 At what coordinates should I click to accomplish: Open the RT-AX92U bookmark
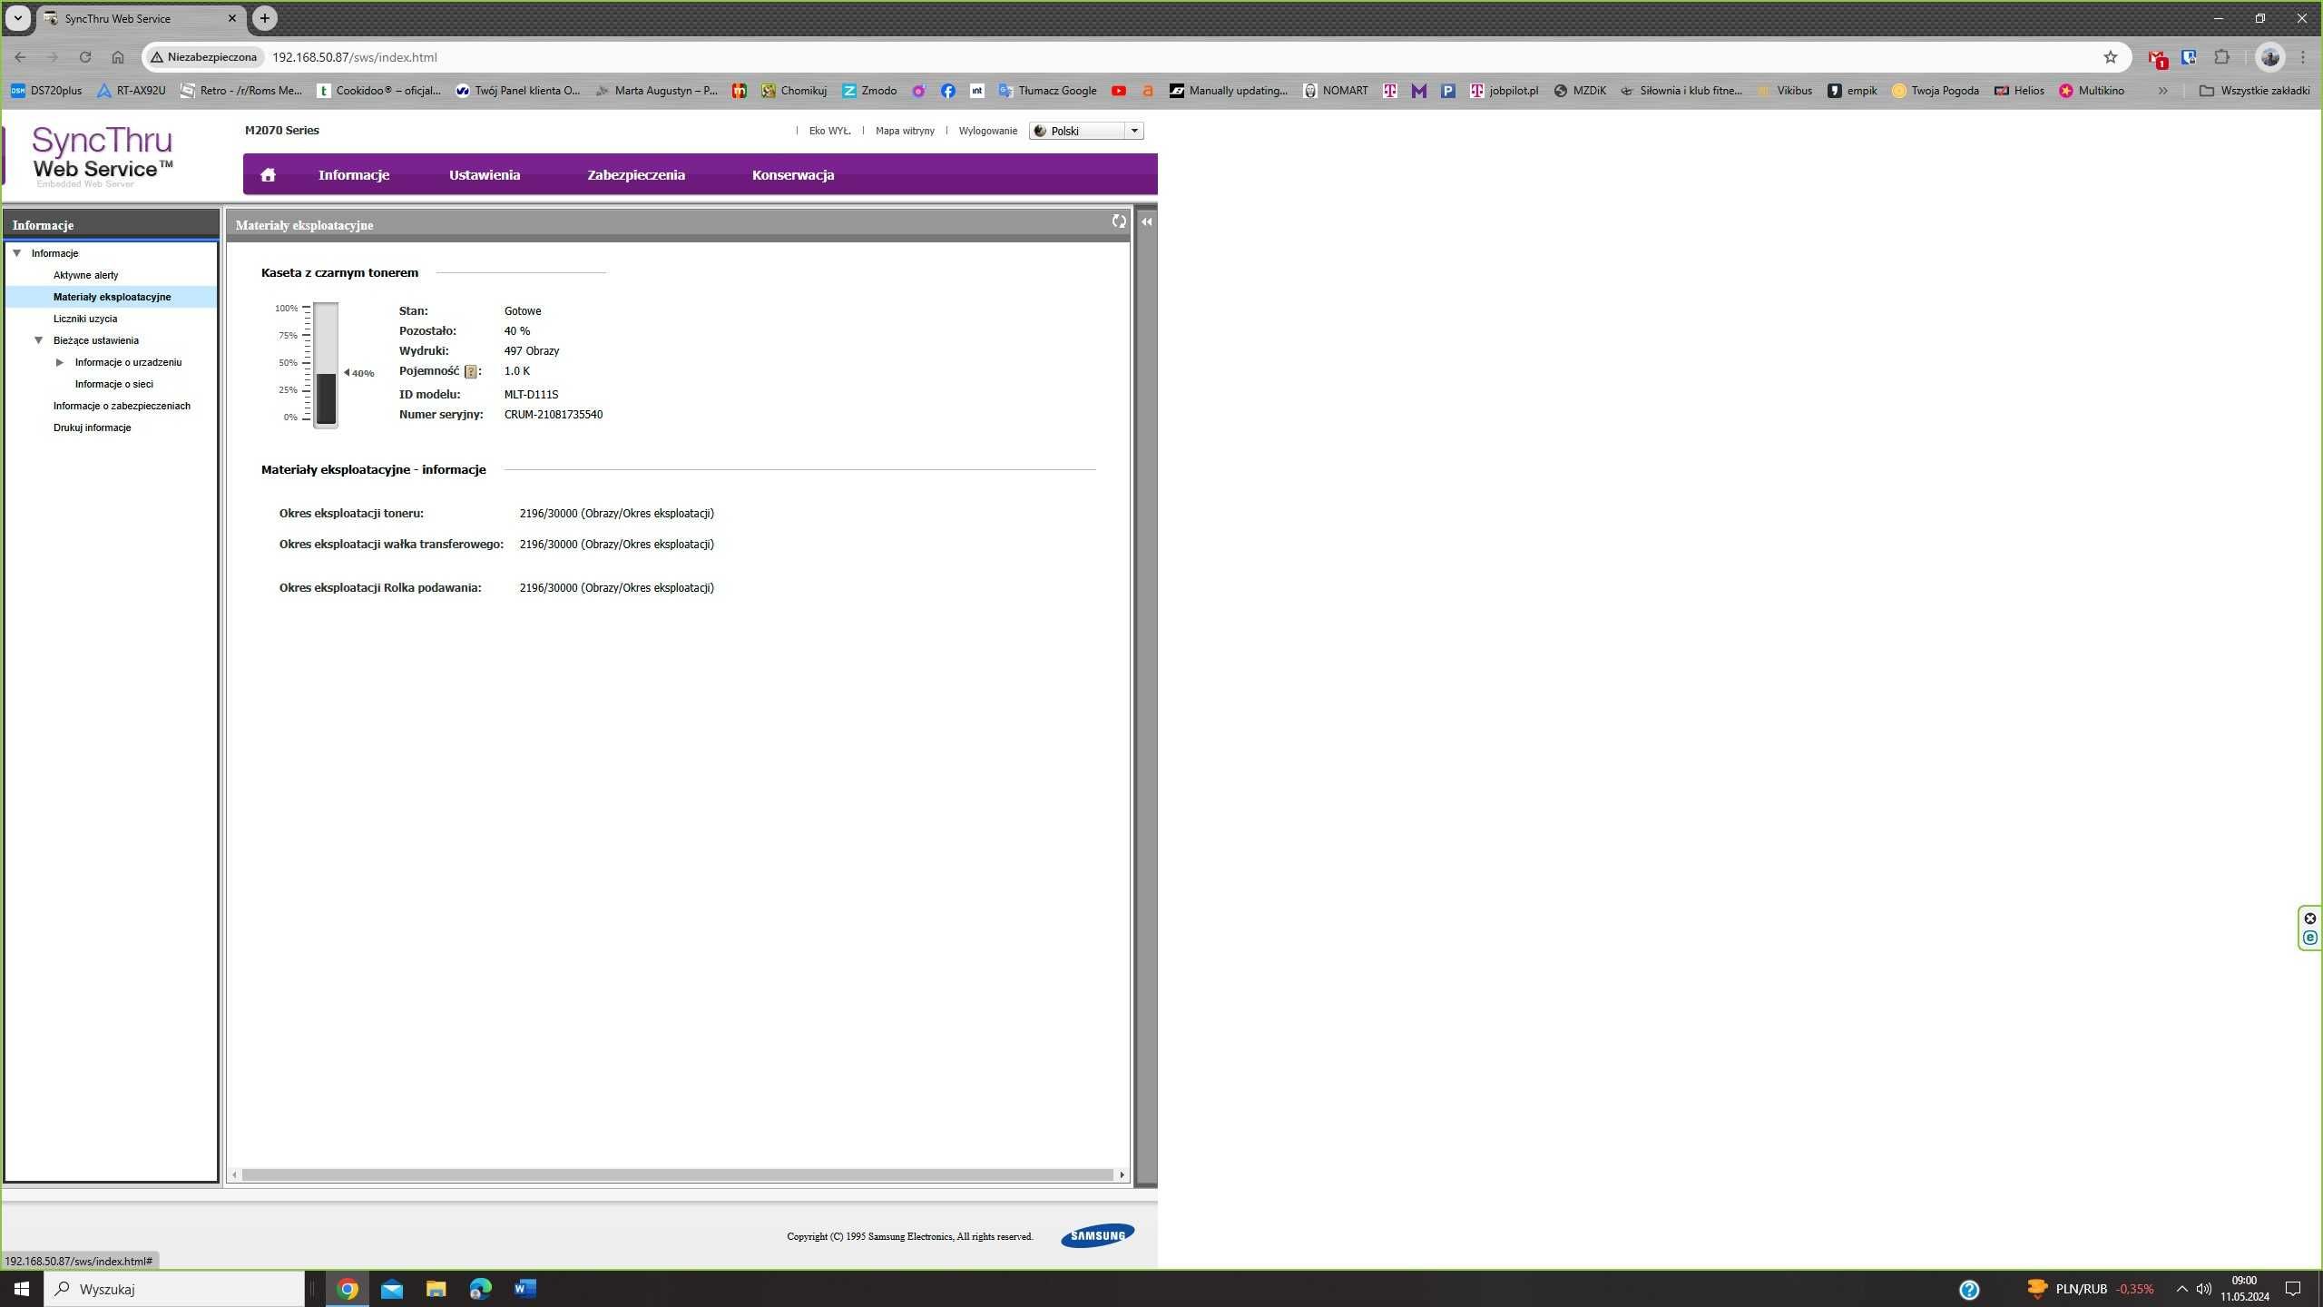tap(132, 91)
